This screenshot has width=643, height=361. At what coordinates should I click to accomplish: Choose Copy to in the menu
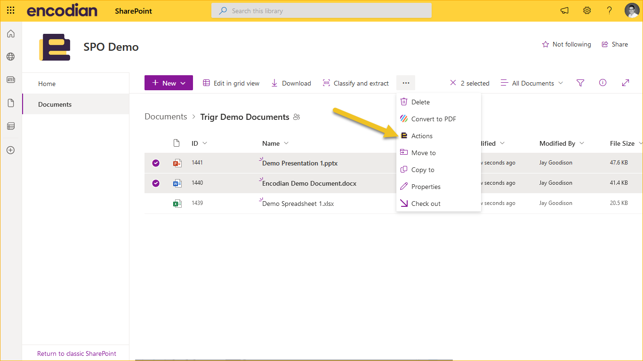coord(439,170)
